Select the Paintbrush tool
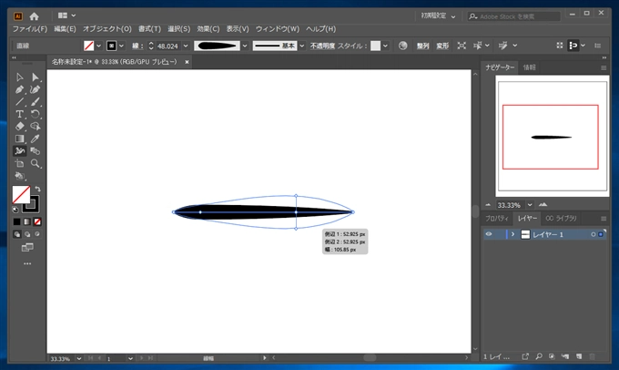The width and height of the screenshot is (619, 370). click(36, 101)
